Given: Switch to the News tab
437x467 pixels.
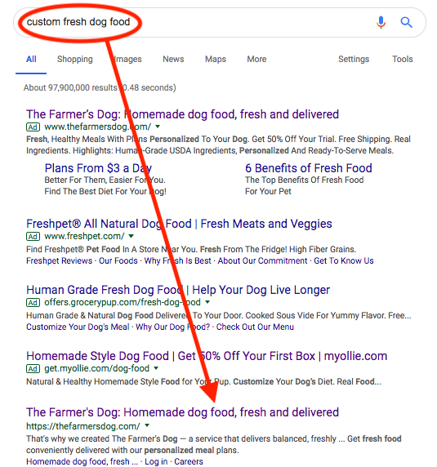Looking at the screenshot, I should [x=173, y=59].
